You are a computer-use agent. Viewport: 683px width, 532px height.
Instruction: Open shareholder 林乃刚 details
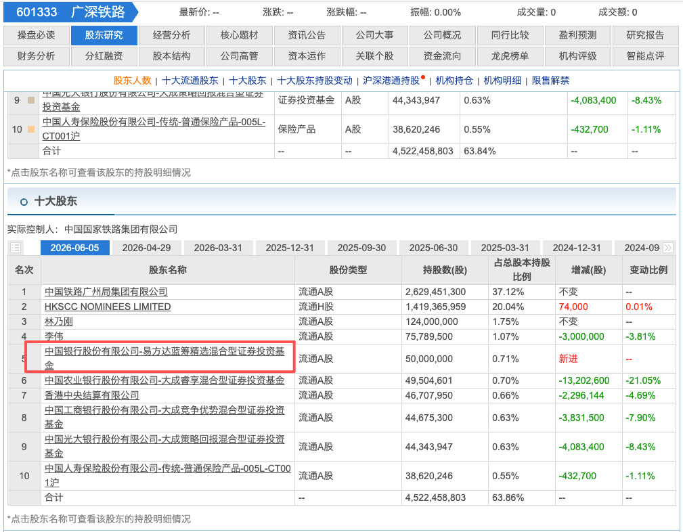point(59,322)
